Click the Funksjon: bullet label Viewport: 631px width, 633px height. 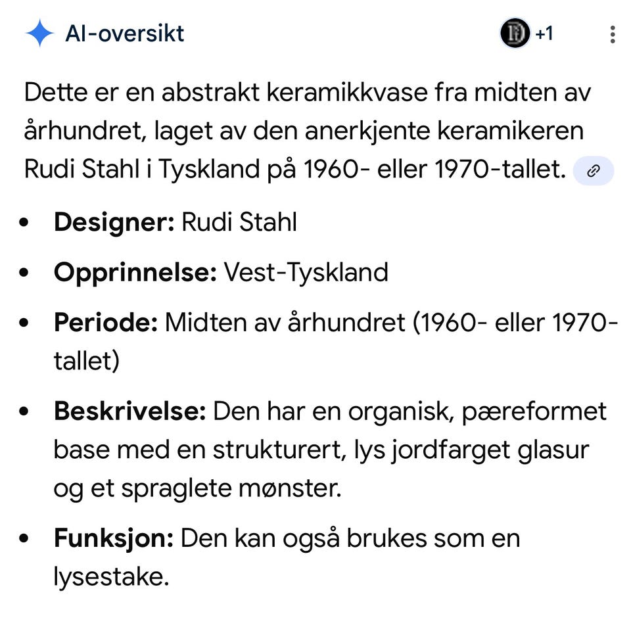pyautogui.click(x=113, y=538)
